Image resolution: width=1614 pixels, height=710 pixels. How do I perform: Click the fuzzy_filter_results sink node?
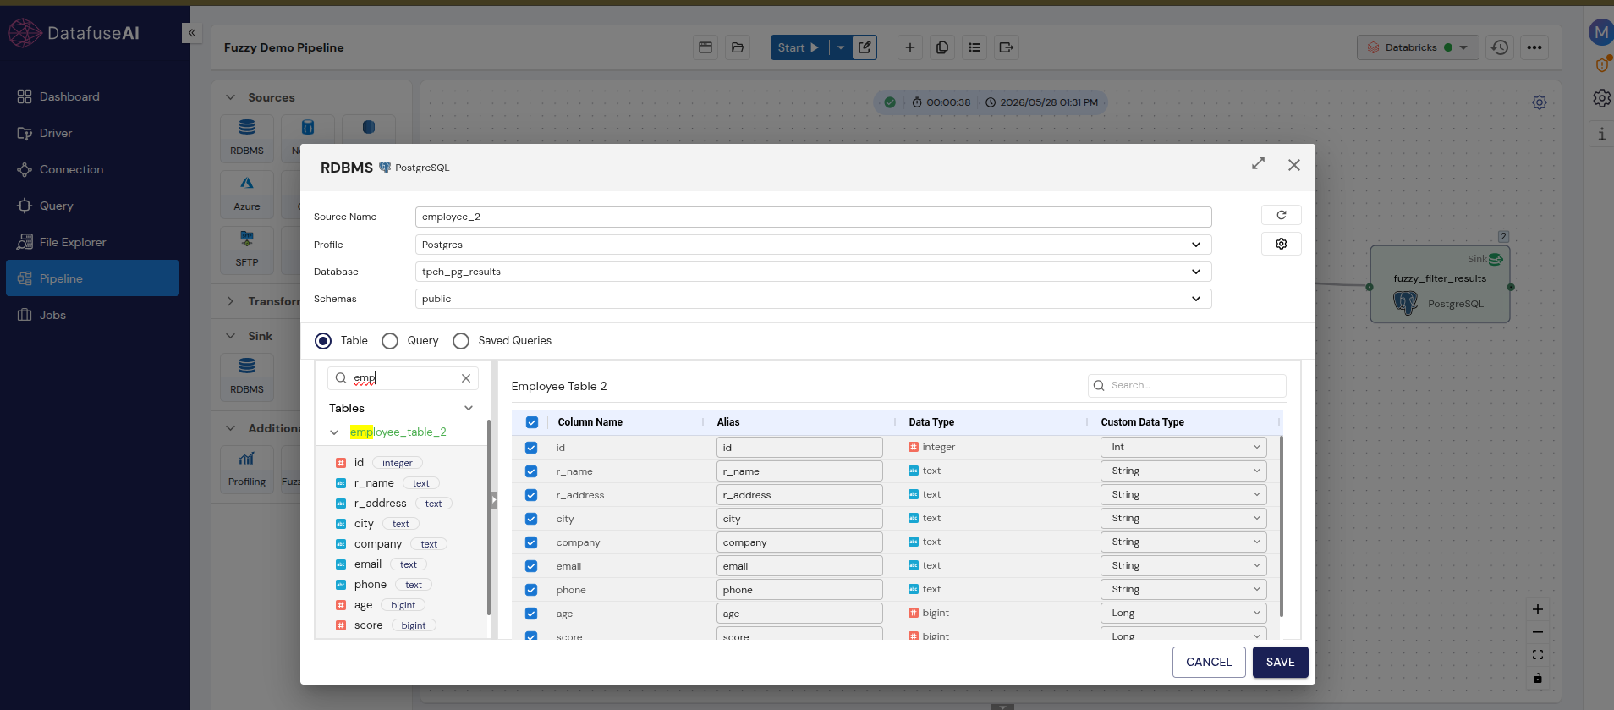(1440, 284)
